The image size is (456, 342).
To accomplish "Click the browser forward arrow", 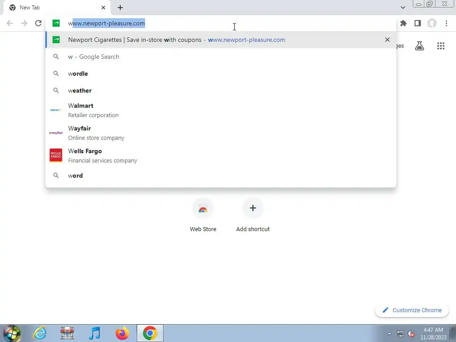I will (x=24, y=23).
